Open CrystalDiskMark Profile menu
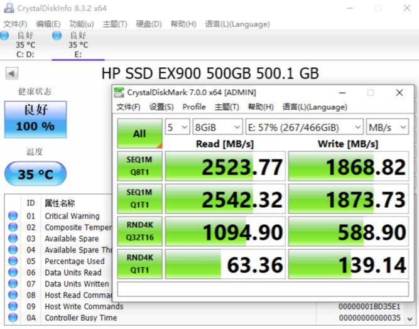This screenshot has height=329, width=419. [x=194, y=107]
